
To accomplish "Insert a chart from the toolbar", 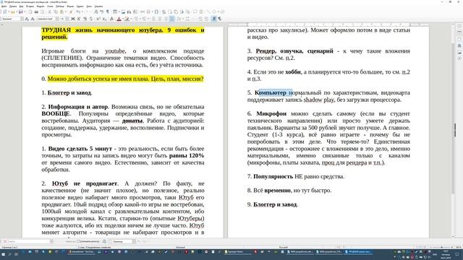I will pyautogui.click(x=129, y=12).
